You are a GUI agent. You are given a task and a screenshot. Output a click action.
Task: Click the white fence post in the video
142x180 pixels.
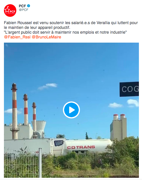40,163
